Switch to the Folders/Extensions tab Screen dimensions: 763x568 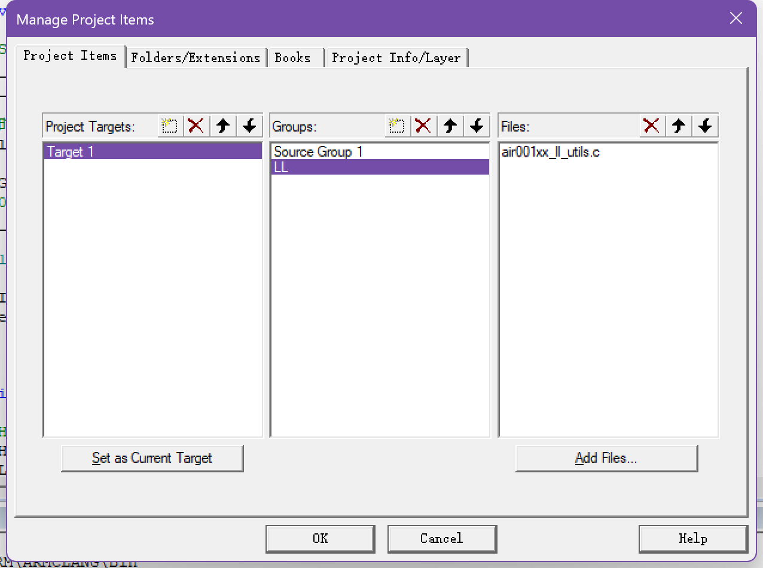(x=196, y=58)
